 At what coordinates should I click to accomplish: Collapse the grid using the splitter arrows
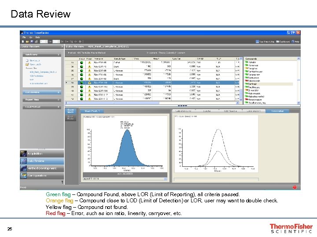pyautogui.click(x=182, y=106)
